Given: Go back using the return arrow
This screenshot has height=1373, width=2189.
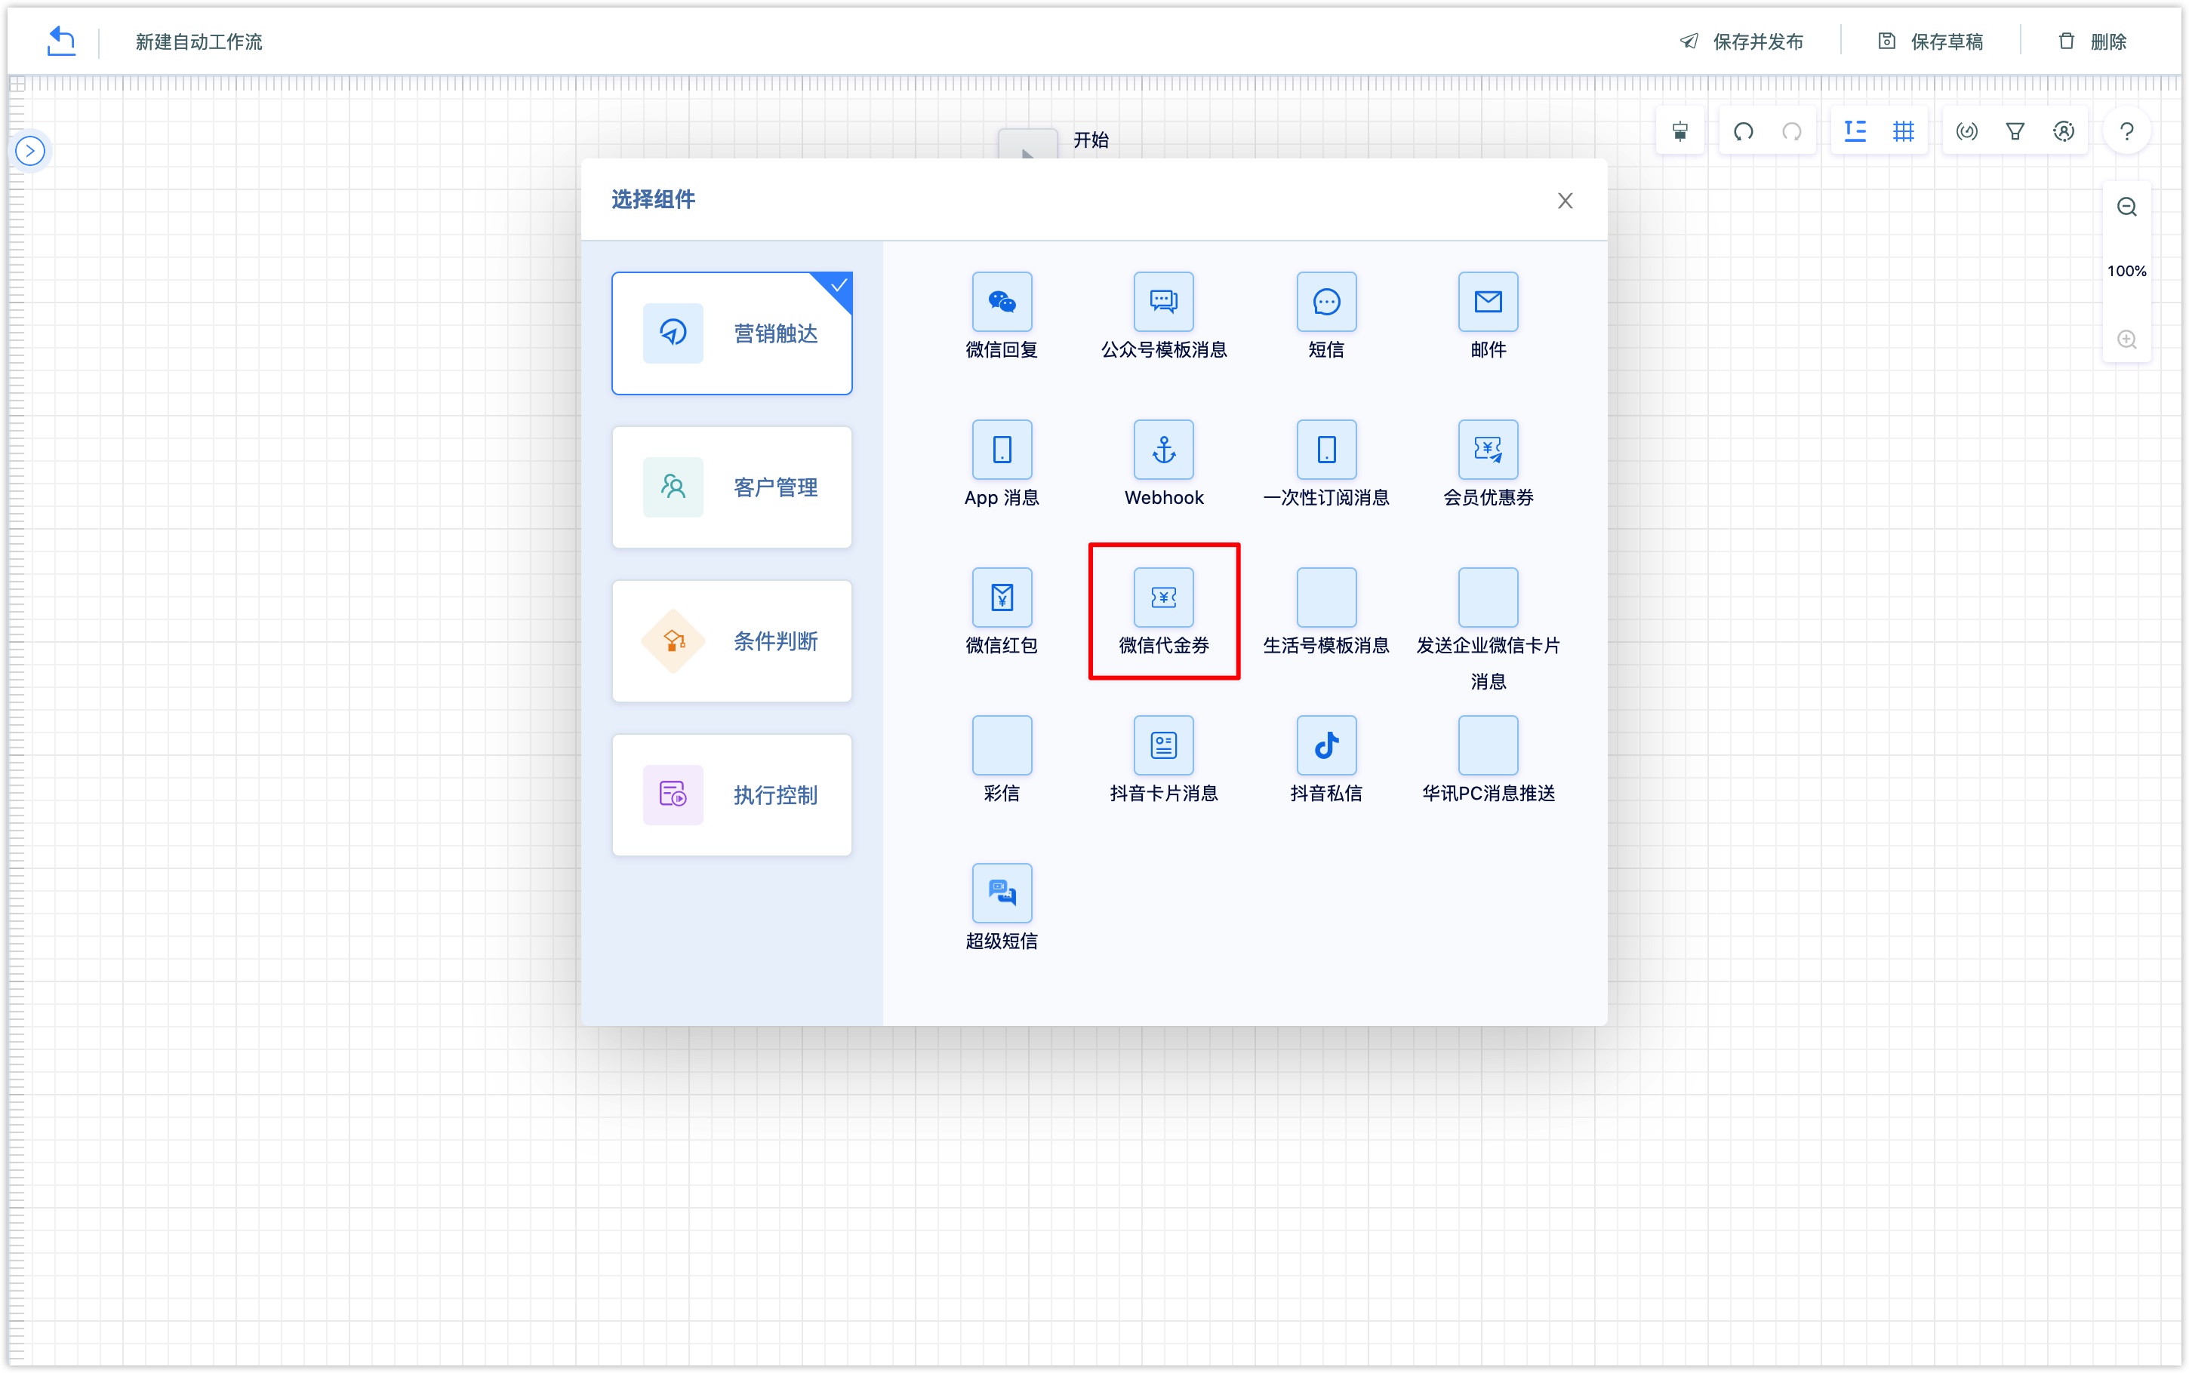Looking at the screenshot, I should coord(61,41).
